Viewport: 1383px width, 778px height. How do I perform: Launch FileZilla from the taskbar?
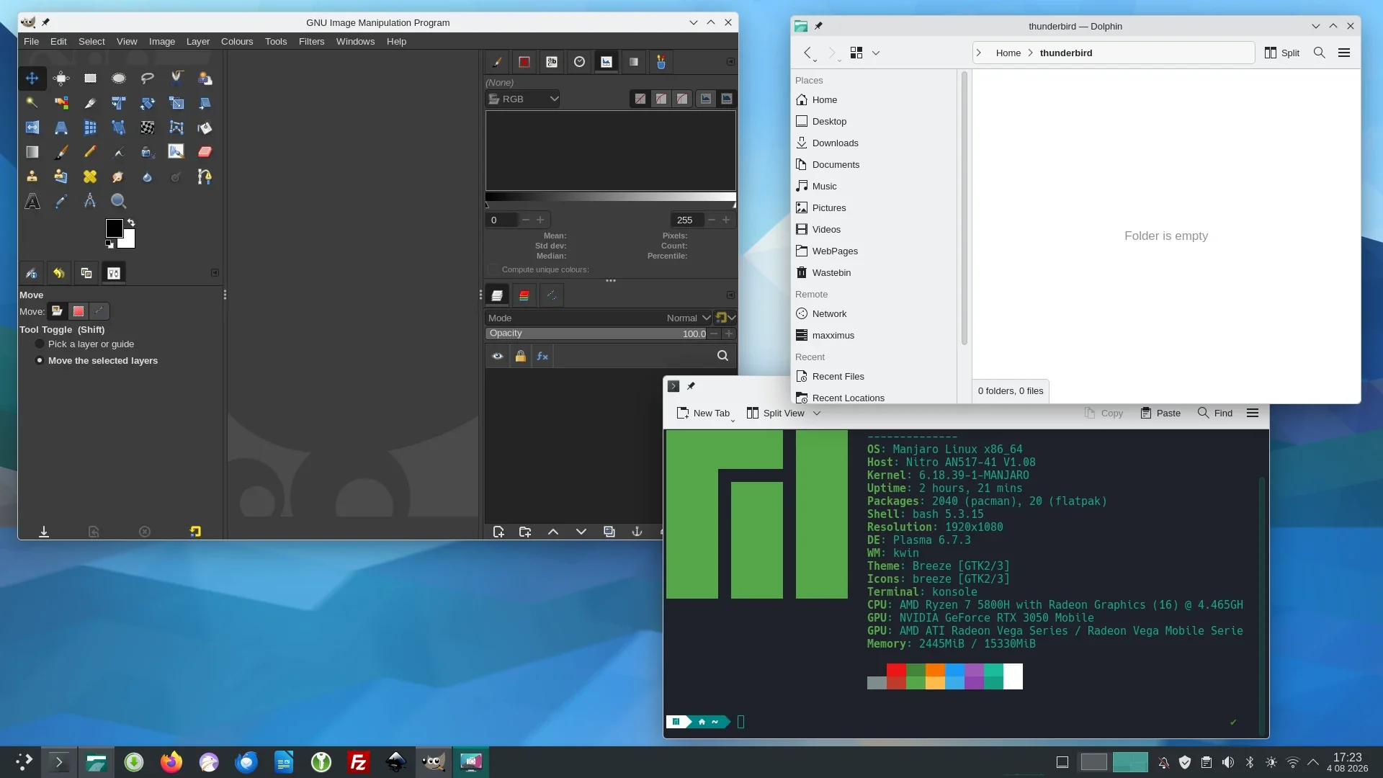tap(358, 762)
